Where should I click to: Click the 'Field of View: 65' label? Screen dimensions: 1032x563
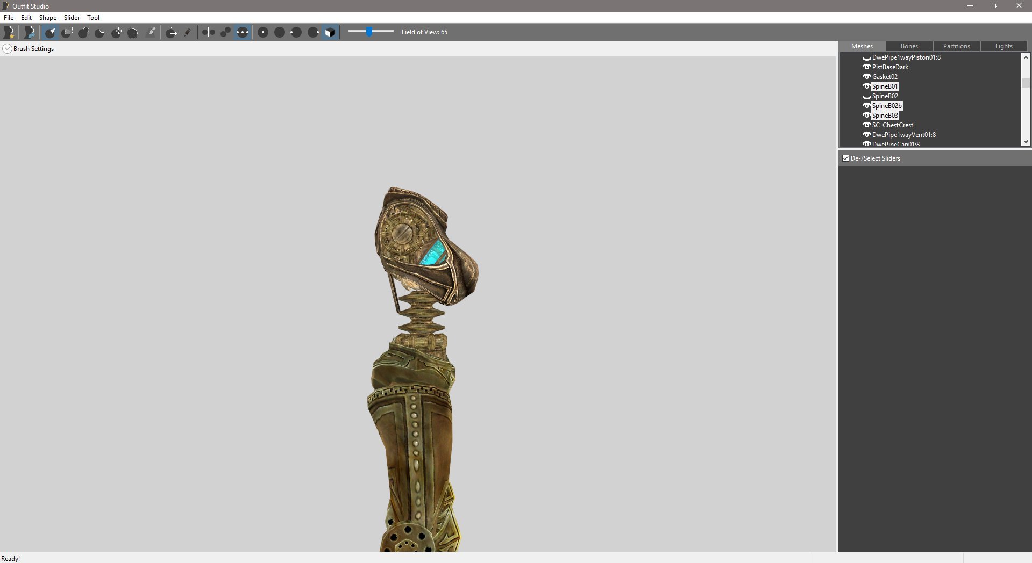click(x=424, y=32)
